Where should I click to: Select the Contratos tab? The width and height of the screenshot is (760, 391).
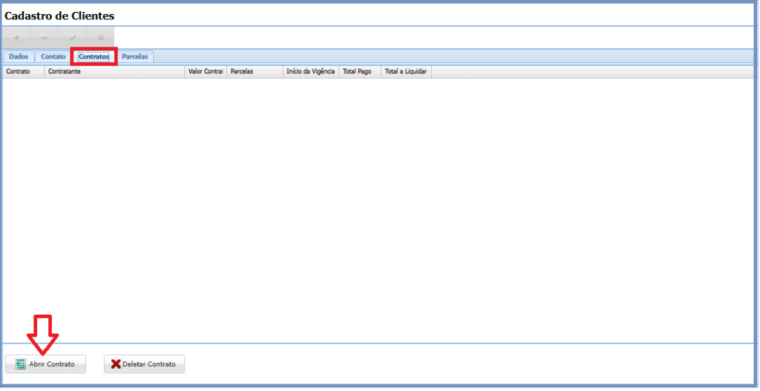94,56
